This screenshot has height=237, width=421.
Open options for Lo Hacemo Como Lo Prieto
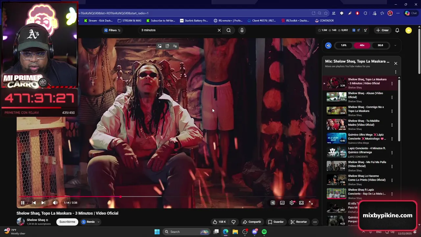click(392, 180)
